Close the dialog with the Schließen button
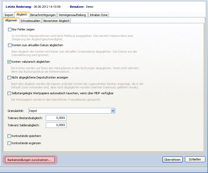208x173 pixels. [x=195, y=159]
